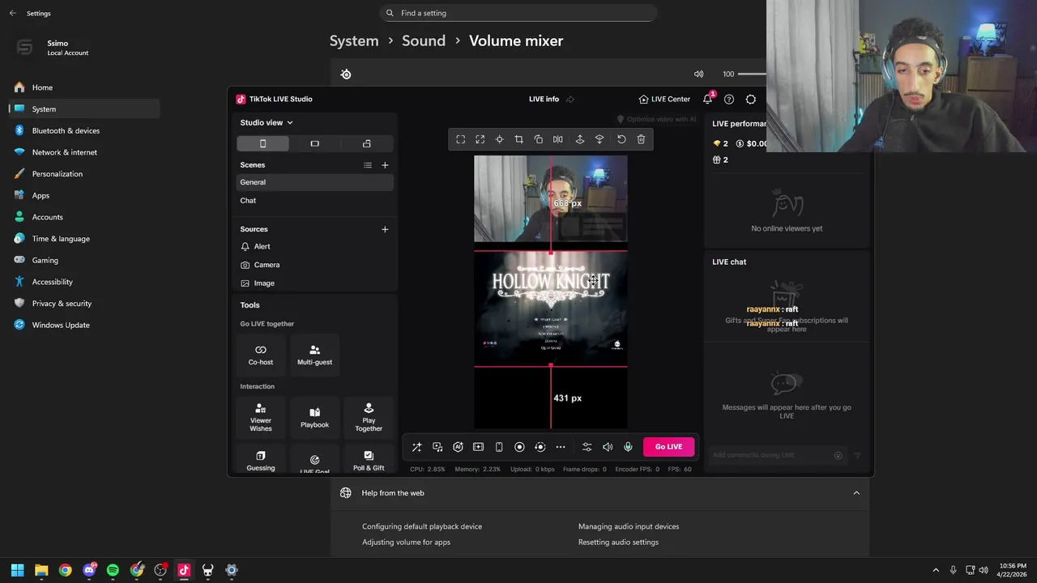Delete the selected source with trash icon
The height and width of the screenshot is (583, 1037).
point(641,139)
